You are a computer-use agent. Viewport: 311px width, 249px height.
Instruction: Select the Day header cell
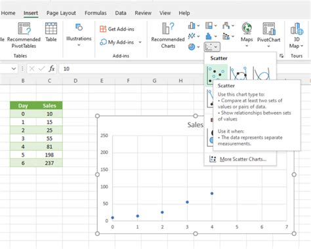pyautogui.click(x=23, y=105)
